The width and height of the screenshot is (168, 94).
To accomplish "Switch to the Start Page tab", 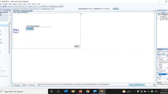I will (30, 11).
